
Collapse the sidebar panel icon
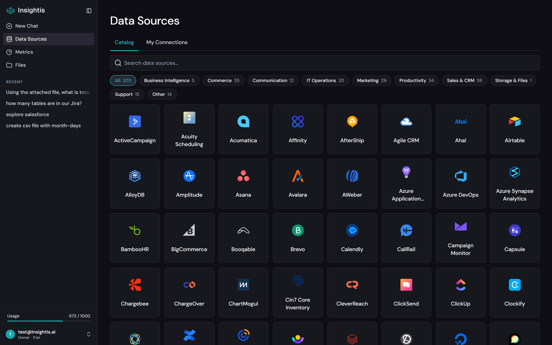tap(89, 11)
